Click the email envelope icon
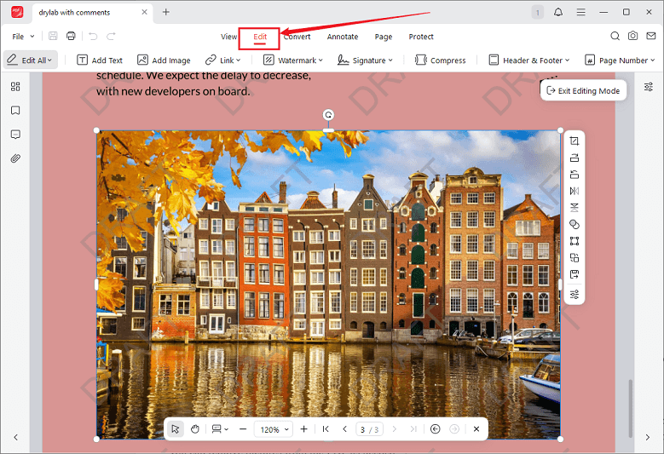664x454 pixels. (x=651, y=36)
